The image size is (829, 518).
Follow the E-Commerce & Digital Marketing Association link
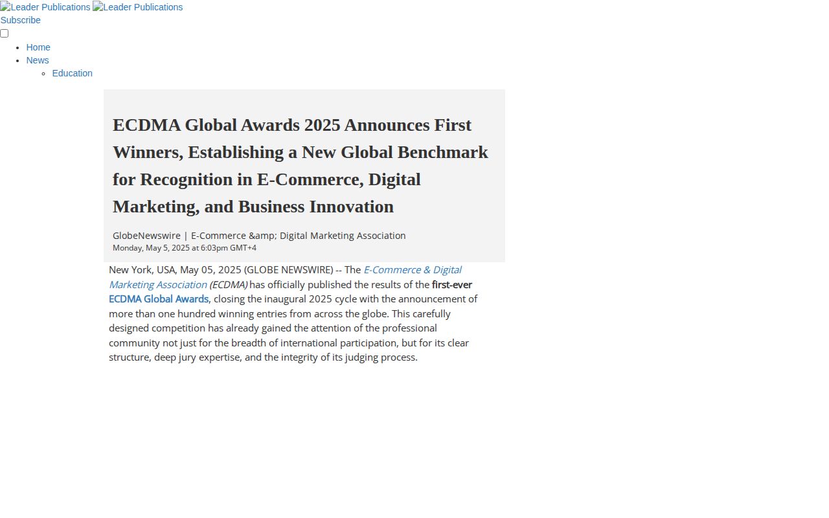(412, 270)
